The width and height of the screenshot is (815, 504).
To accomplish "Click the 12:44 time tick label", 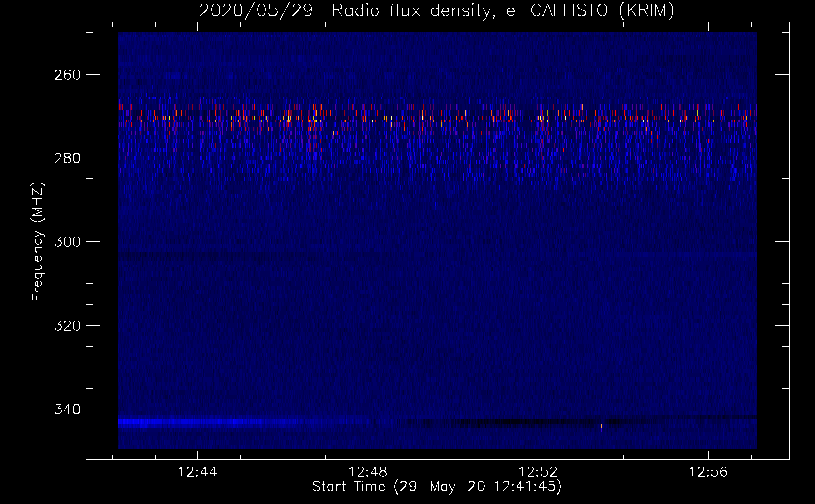I will [x=198, y=472].
